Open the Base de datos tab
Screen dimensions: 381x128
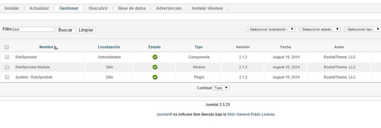tap(132, 8)
